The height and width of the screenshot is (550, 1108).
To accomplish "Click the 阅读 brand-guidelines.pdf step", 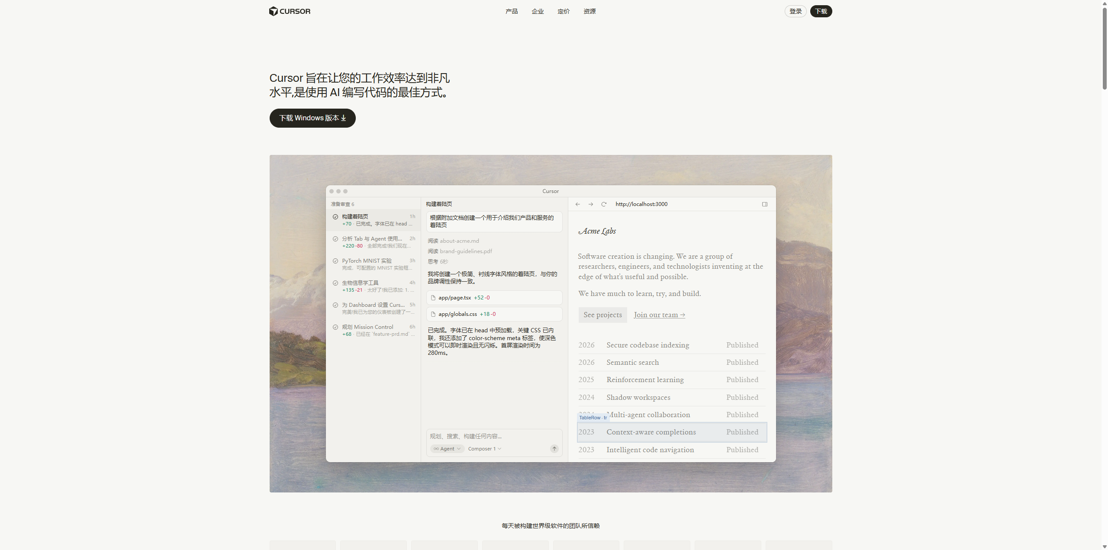I will [460, 251].
